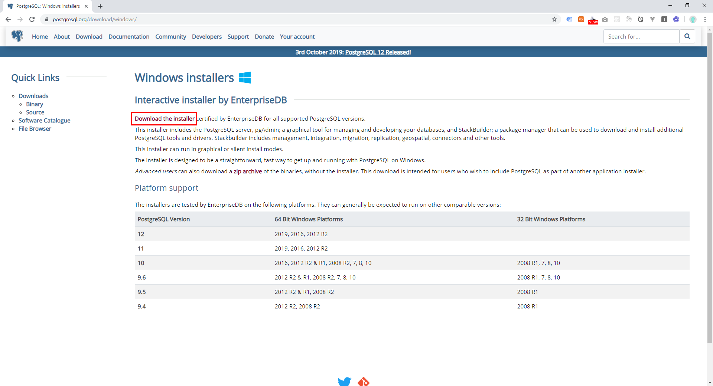Open the Developers menu item
This screenshot has width=713, height=386.
point(207,36)
